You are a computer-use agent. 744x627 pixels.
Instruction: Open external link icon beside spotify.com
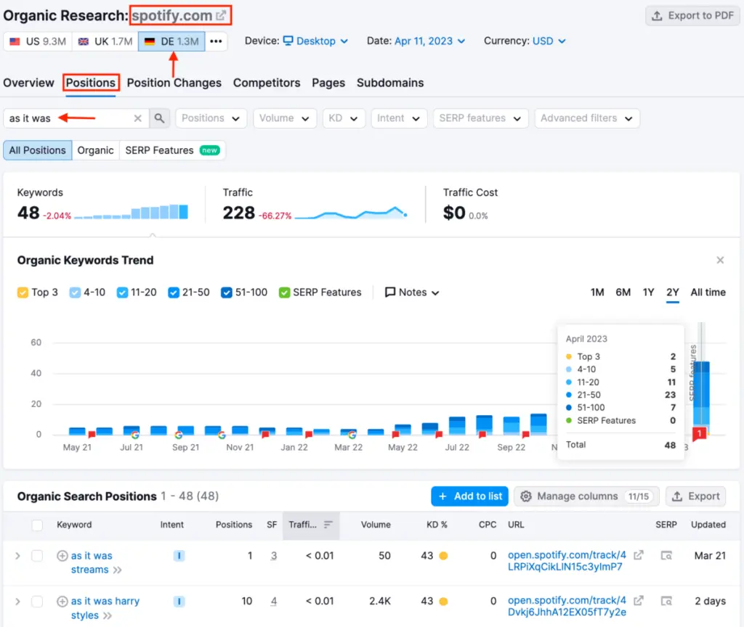tap(221, 15)
